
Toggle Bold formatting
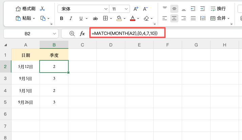pos(62,18)
